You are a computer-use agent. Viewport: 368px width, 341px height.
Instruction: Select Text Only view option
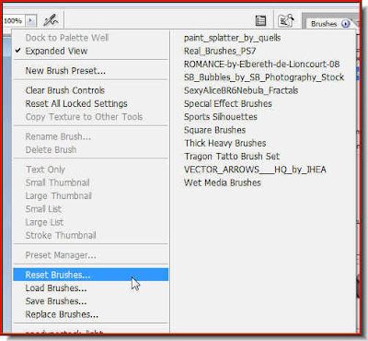point(91,170)
